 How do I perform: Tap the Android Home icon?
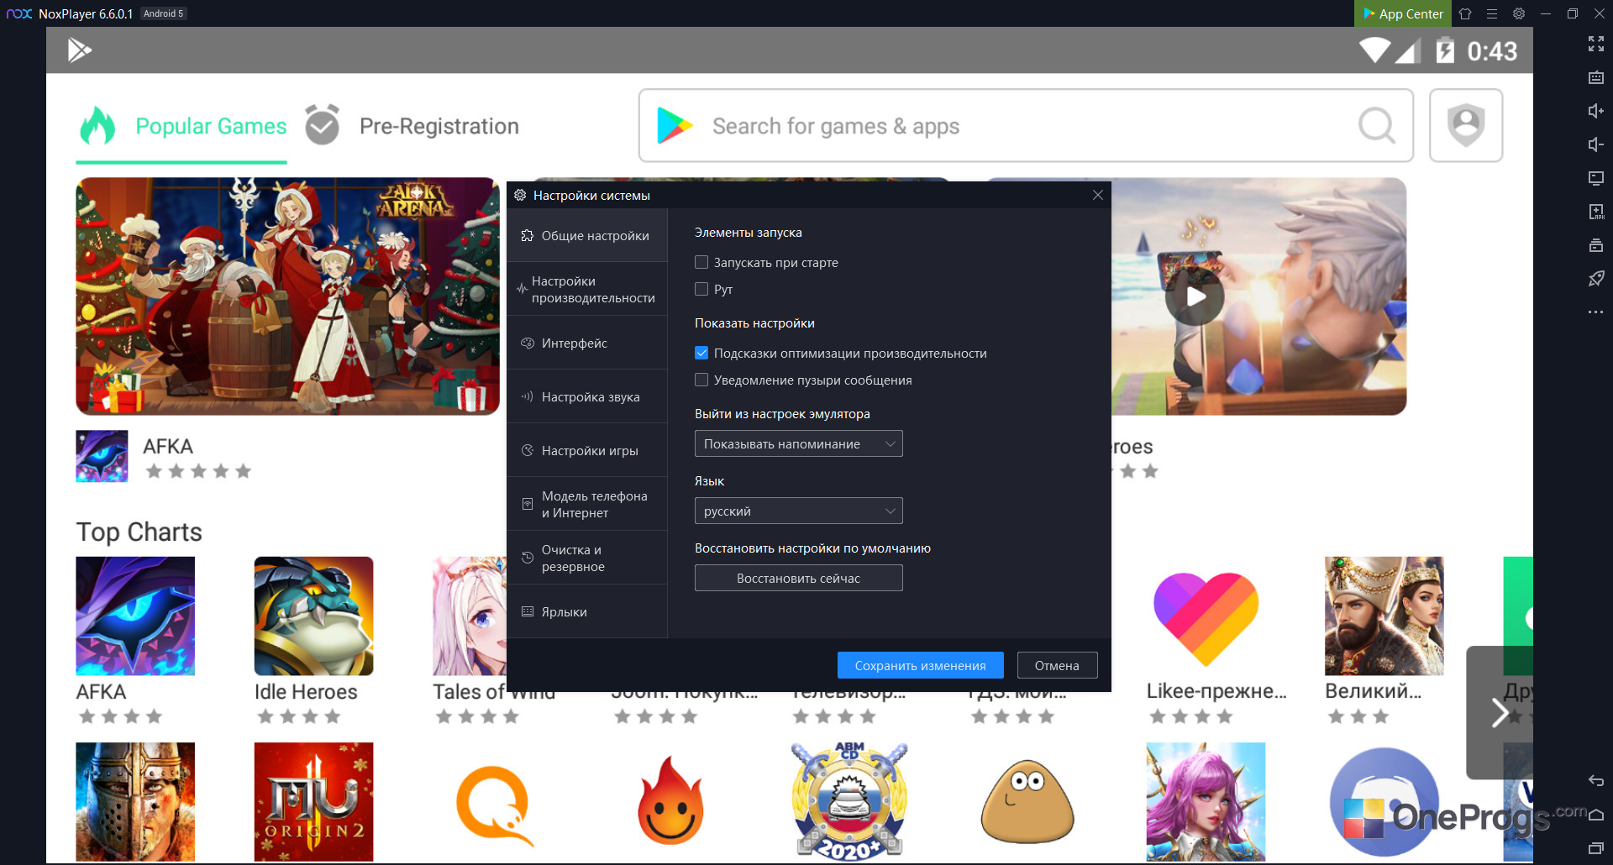[1595, 815]
